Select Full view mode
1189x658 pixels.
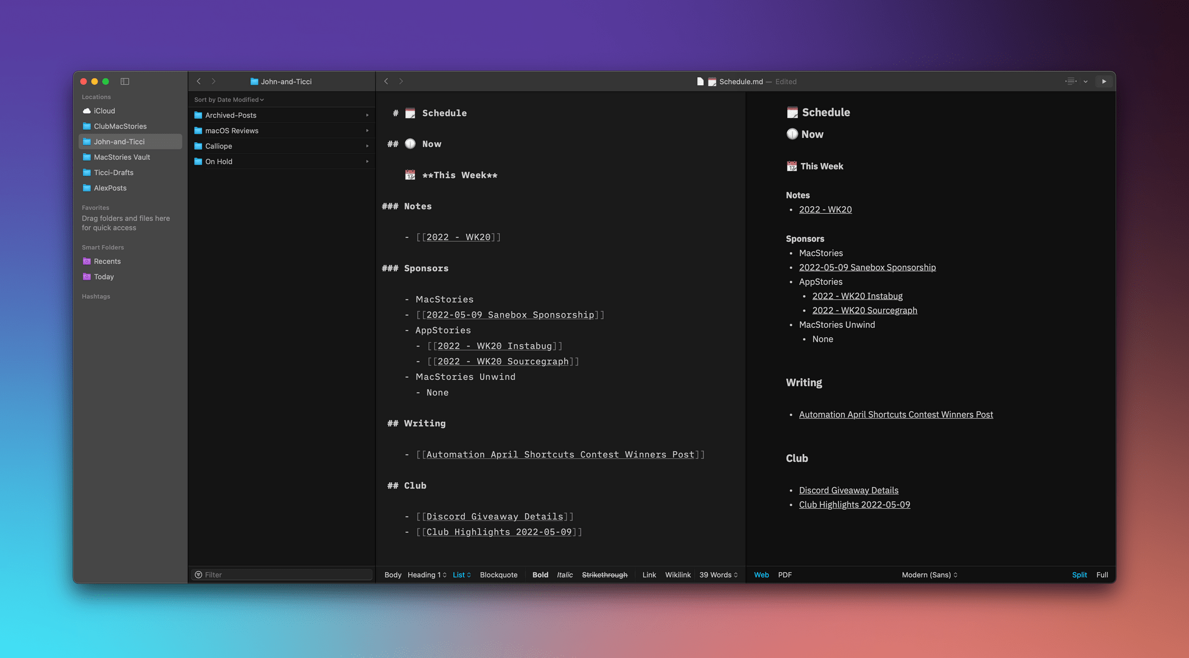(x=1102, y=574)
